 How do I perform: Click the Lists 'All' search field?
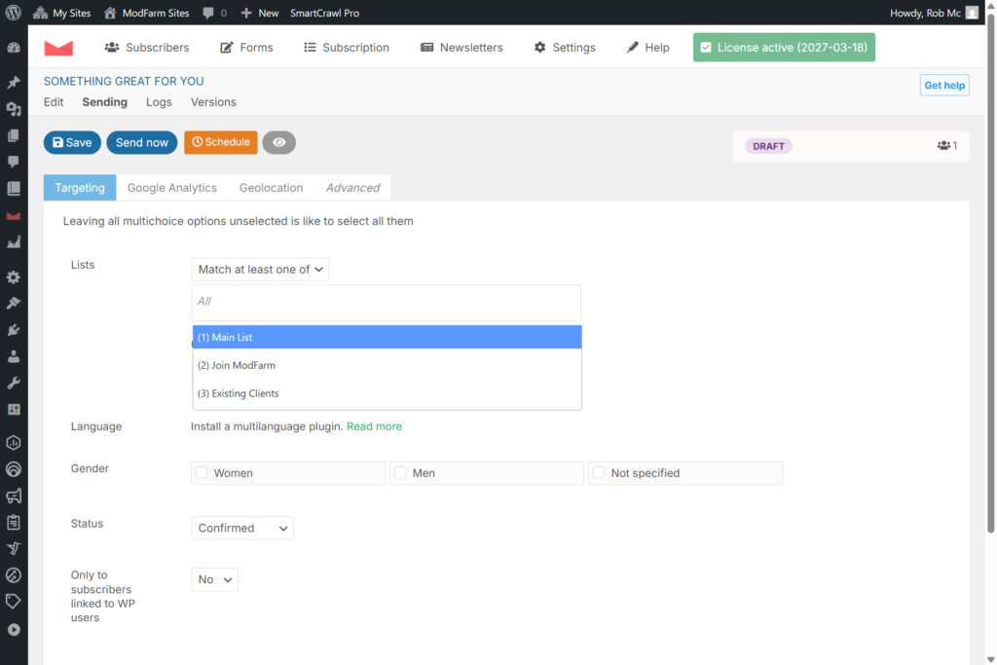pyautogui.click(x=387, y=302)
